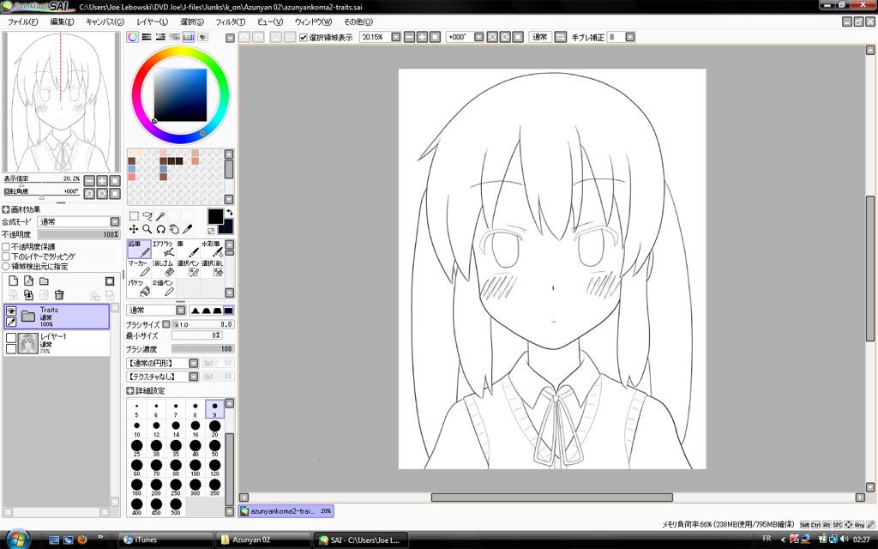Click the navigator zoom-in plus button
Screen dimensions: 878x549
click(102, 180)
